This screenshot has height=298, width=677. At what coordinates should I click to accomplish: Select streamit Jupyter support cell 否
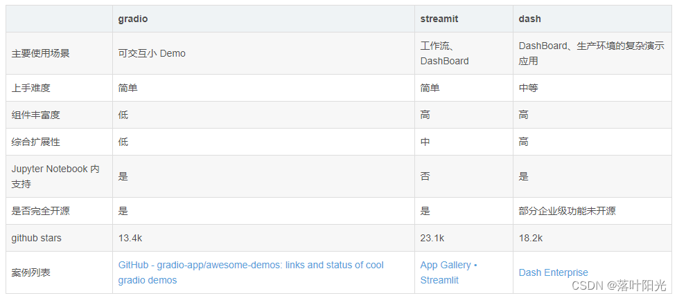pyautogui.click(x=425, y=176)
